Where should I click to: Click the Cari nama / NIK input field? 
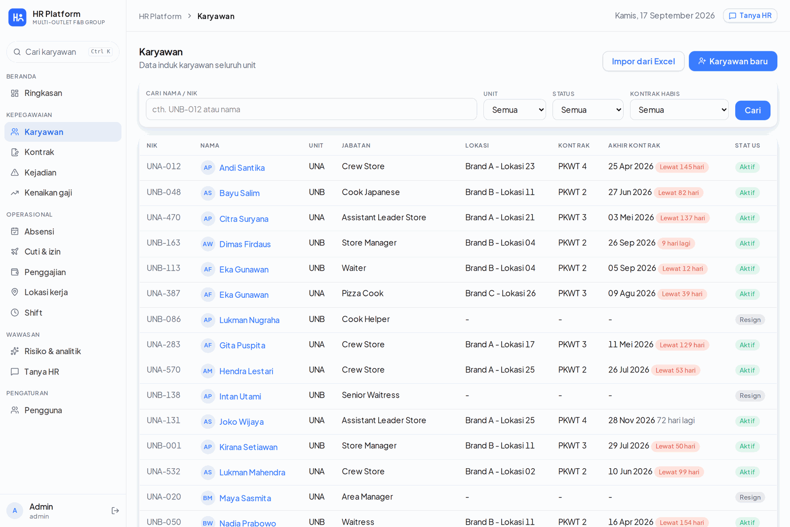pyautogui.click(x=311, y=109)
